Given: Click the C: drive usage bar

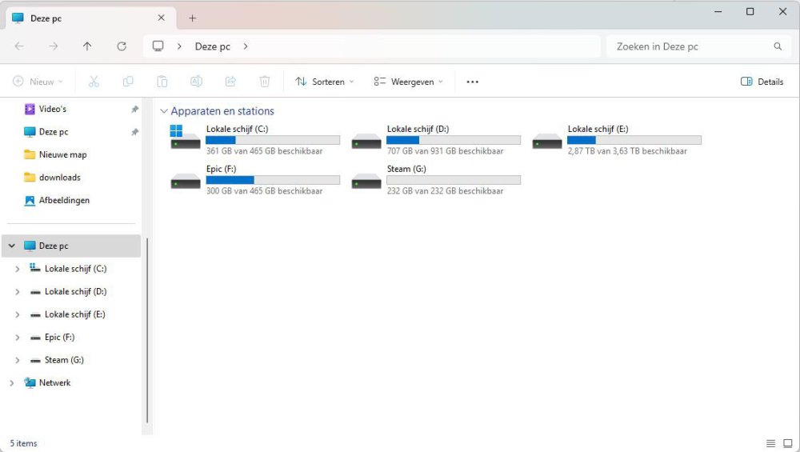Looking at the screenshot, I should (x=273, y=140).
